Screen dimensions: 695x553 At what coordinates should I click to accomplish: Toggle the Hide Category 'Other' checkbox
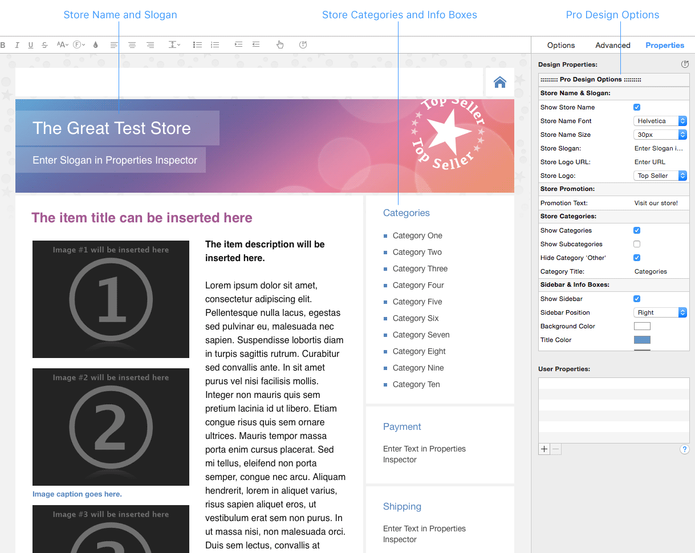(637, 258)
